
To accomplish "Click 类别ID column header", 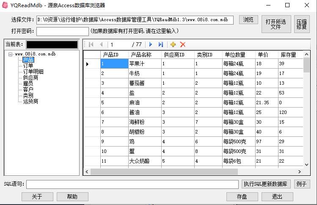I will point(208,55).
